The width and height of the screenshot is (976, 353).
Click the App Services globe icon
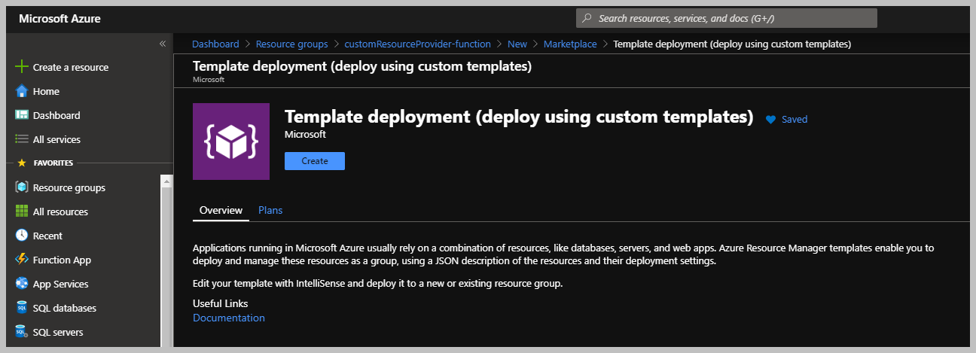[x=21, y=284]
